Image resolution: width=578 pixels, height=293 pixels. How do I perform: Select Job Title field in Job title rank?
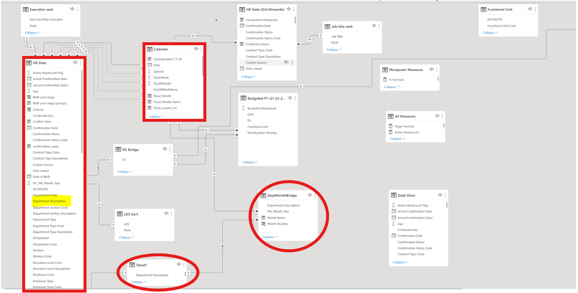coord(337,36)
